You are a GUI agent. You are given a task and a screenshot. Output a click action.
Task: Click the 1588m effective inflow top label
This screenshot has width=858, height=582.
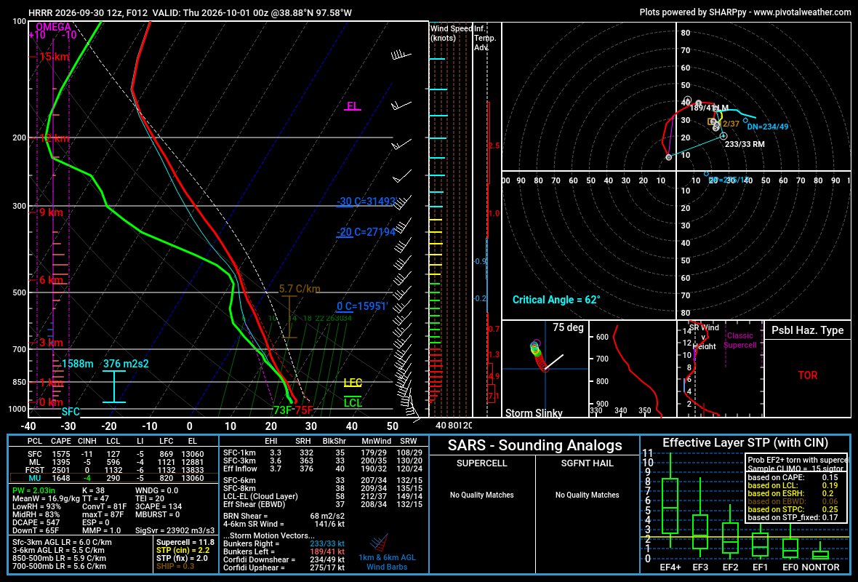pyautogui.click(x=77, y=364)
